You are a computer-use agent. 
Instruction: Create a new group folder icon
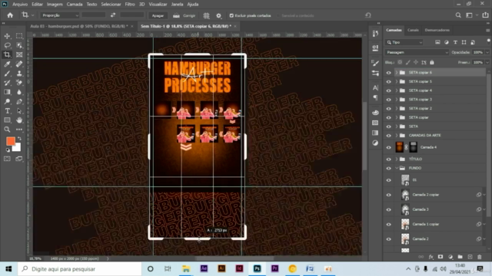click(460, 257)
